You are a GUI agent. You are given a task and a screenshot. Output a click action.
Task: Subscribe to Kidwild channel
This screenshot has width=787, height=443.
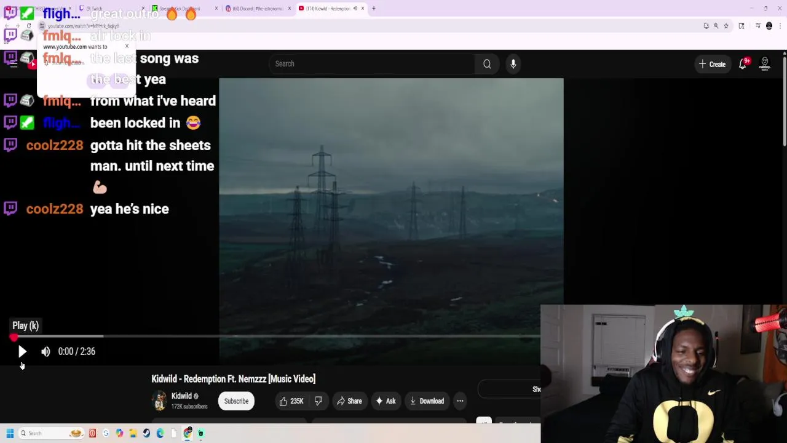(236, 401)
